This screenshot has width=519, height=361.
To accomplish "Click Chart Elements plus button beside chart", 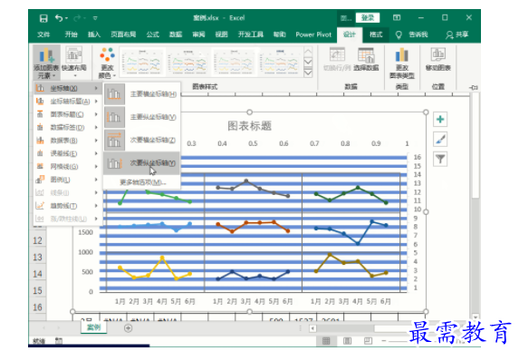I will click(440, 120).
